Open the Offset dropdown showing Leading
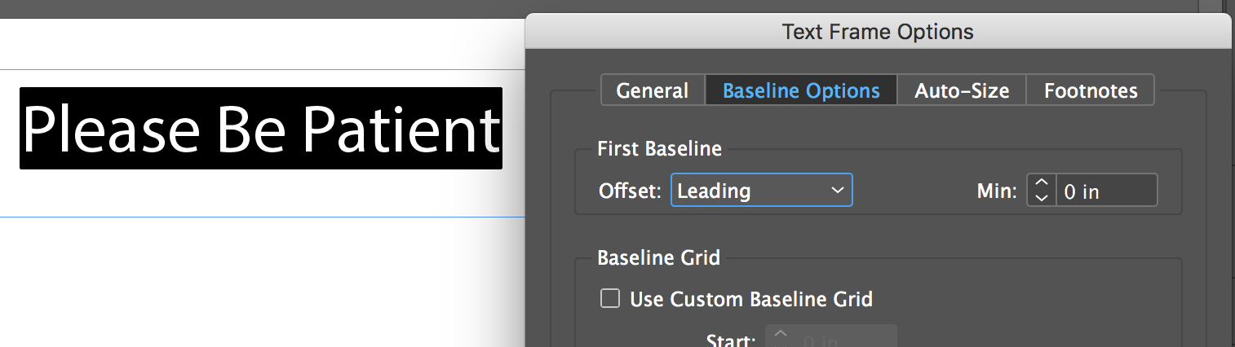Screen dimensions: 1235x347 762,190
